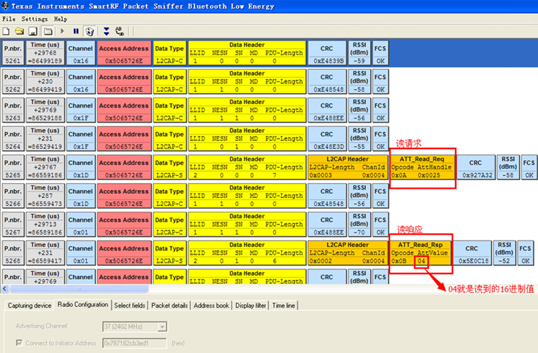538x353 pixels.
Task: Expand the Advertising Channel dropdown
Action: tap(162, 326)
